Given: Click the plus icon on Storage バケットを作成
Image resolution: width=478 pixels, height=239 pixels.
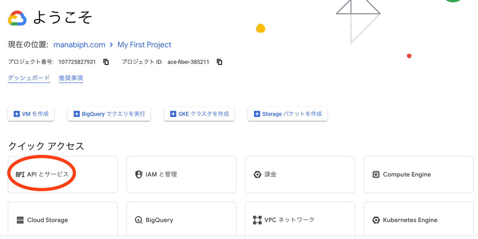Looking at the screenshot, I should (257, 114).
